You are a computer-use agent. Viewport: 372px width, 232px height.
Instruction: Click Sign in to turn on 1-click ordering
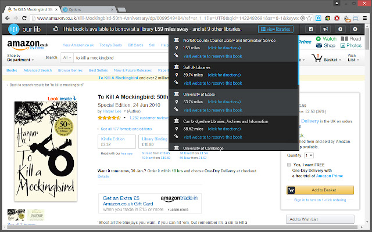pos(320,200)
